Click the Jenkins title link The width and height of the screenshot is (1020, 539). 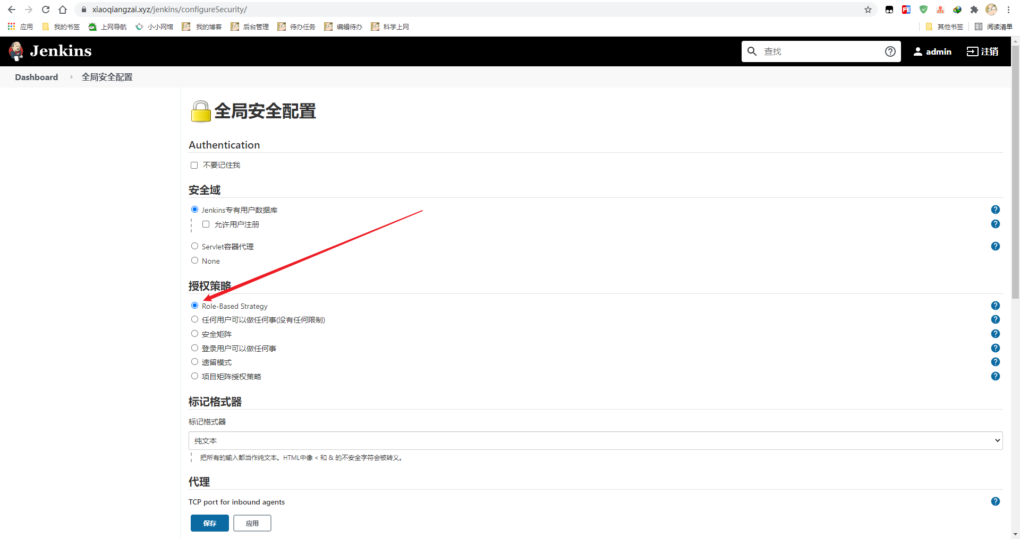pos(61,51)
